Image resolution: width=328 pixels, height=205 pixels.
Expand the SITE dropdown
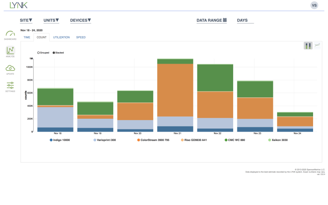point(26,20)
